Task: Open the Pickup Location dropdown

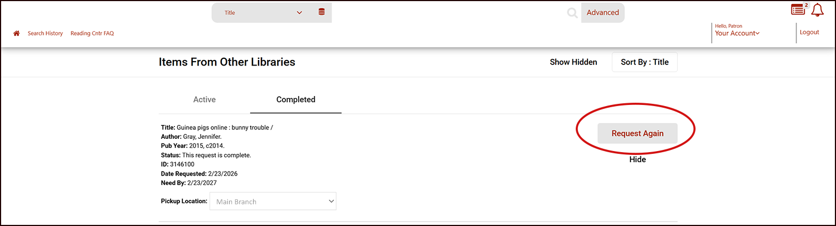Action: pyautogui.click(x=273, y=202)
